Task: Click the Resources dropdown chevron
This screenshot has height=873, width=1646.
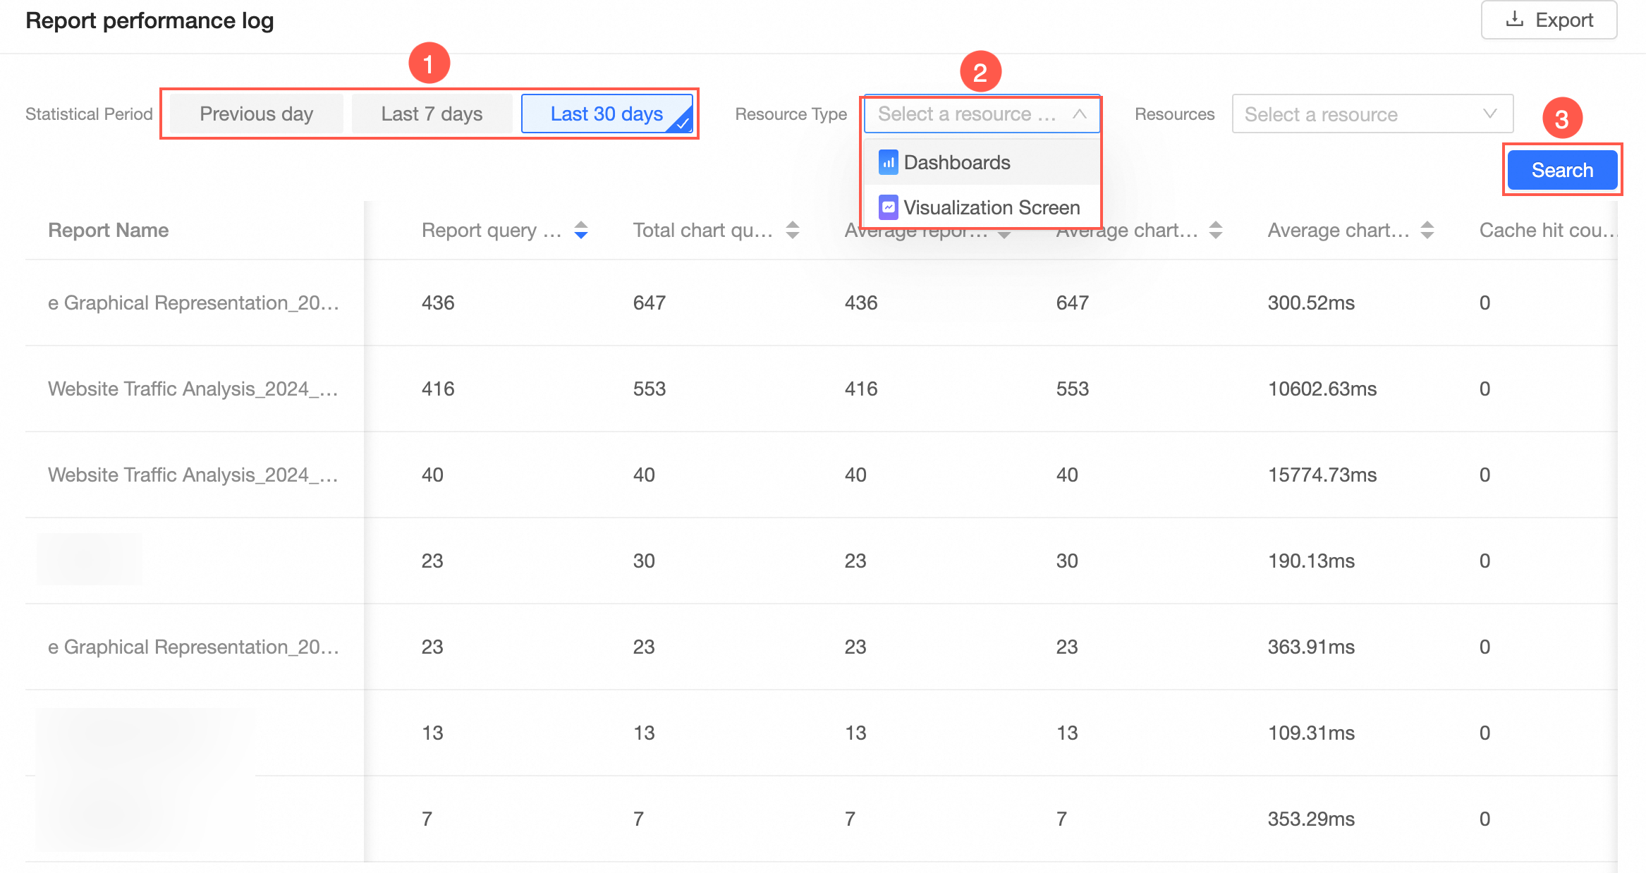Action: 1490,114
